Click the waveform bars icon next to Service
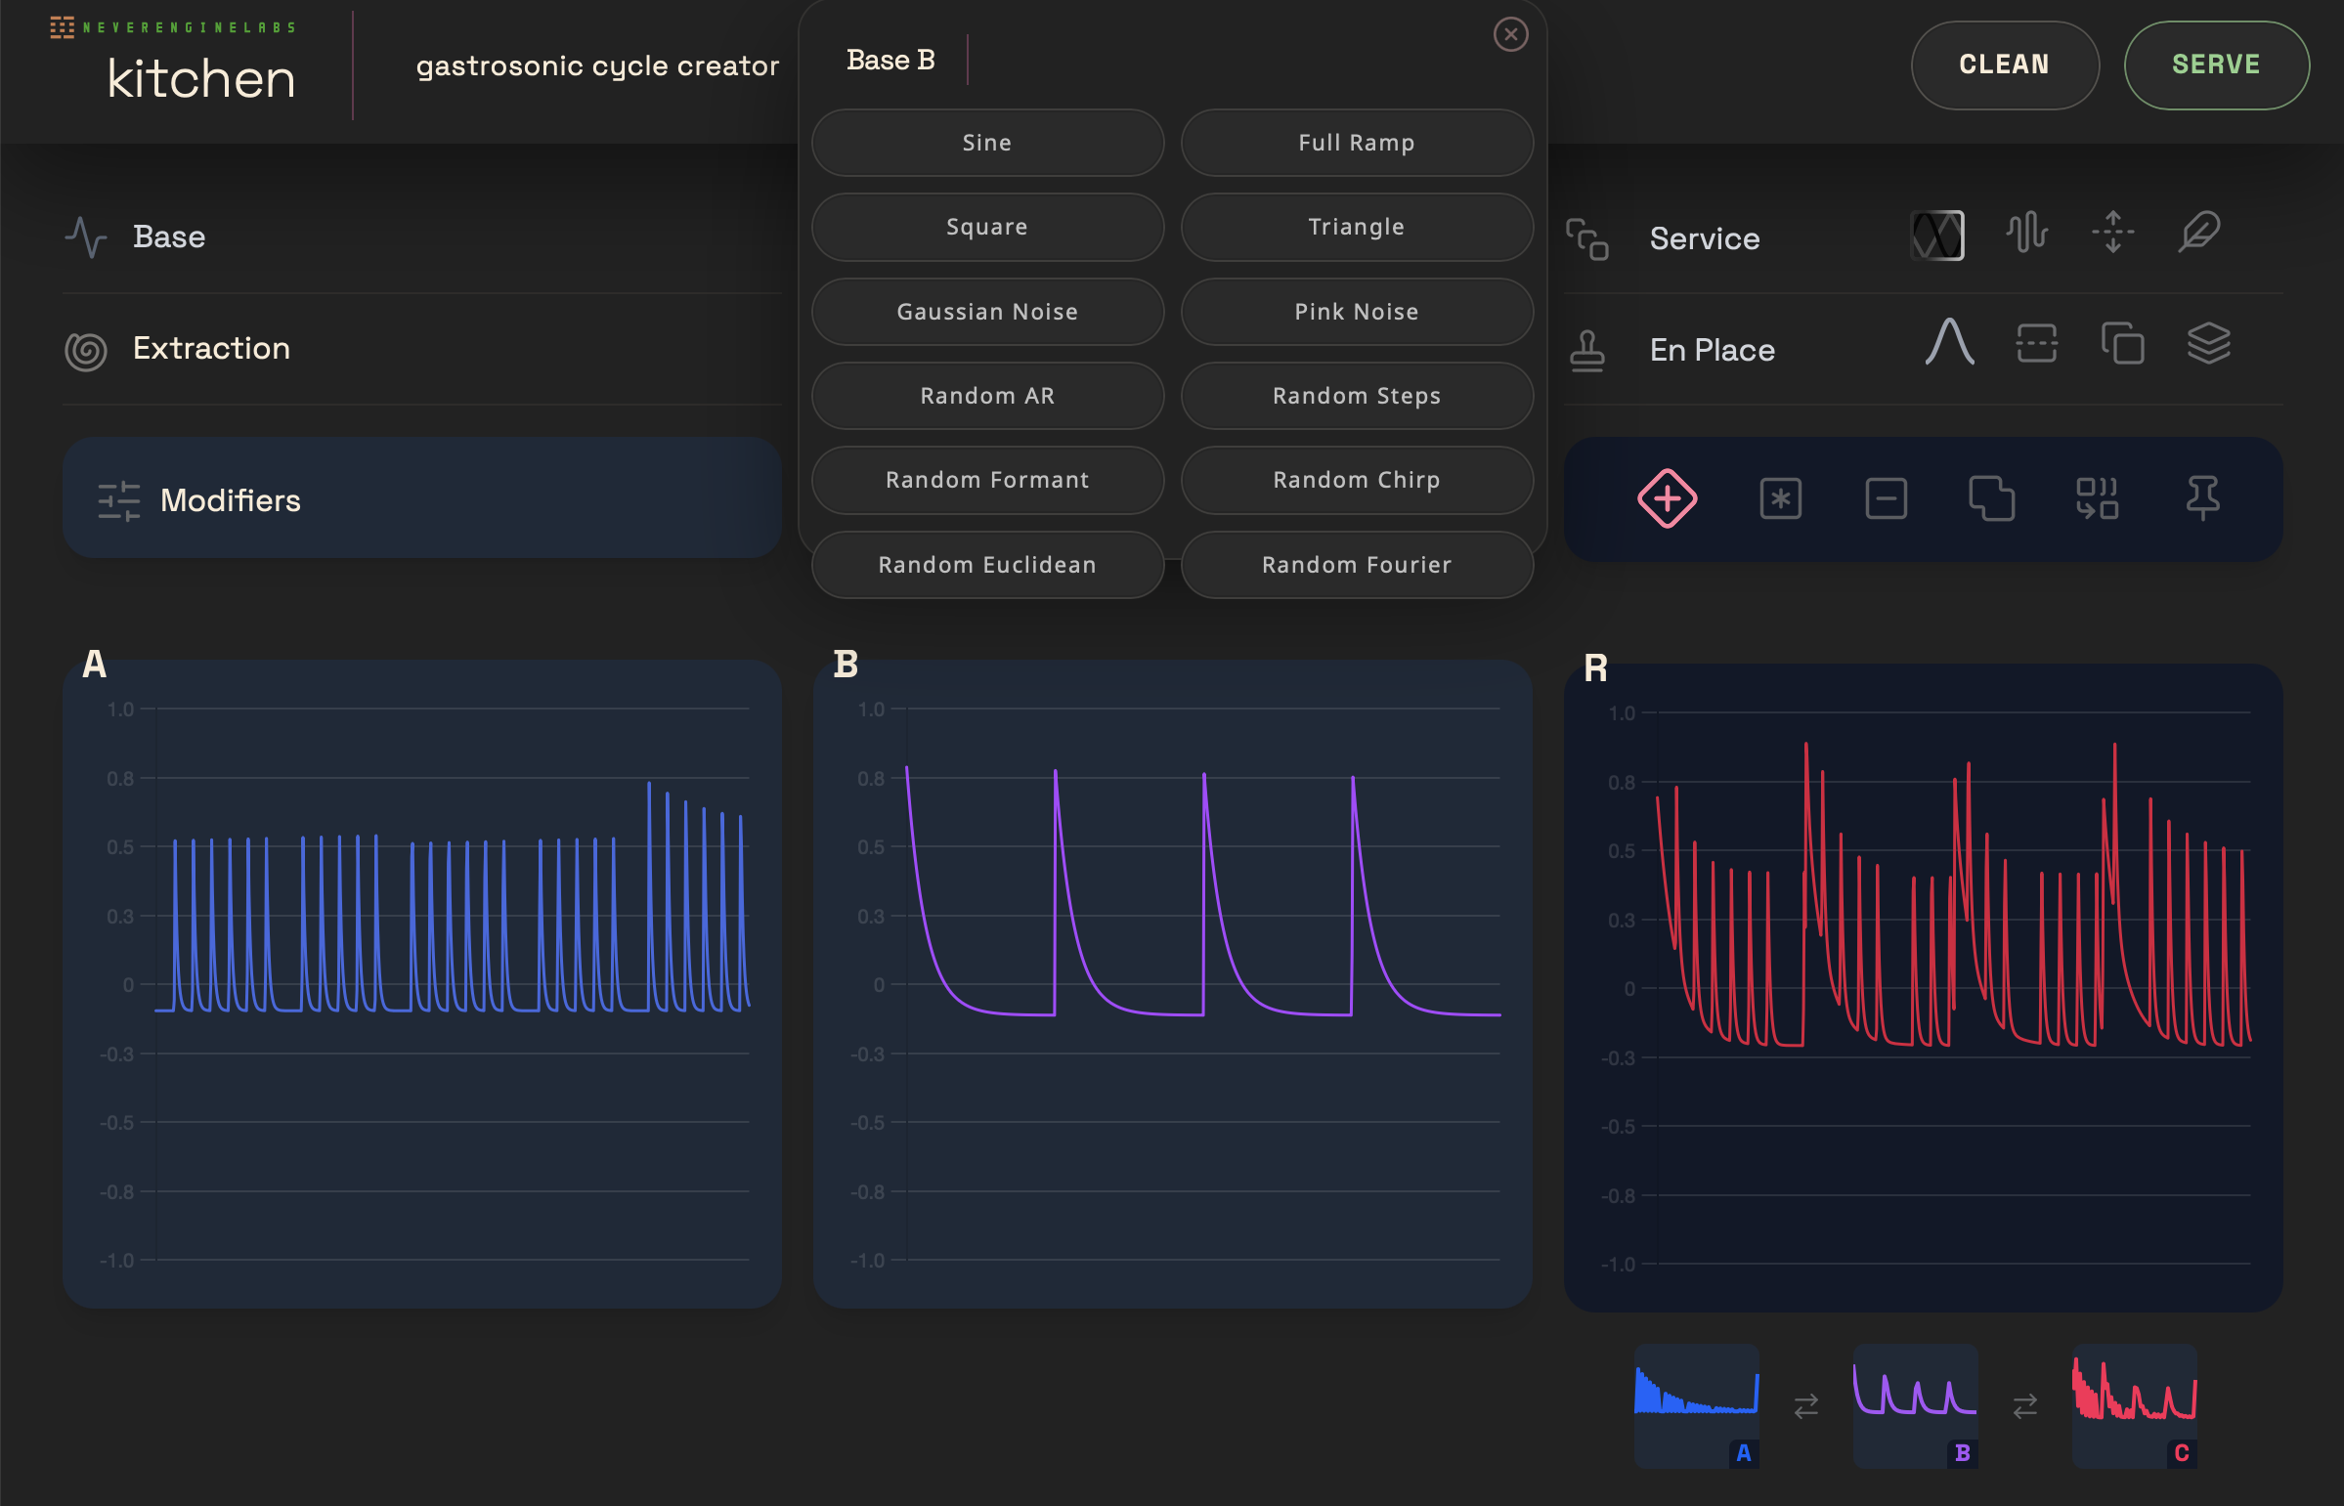 (x=2026, y=233)
